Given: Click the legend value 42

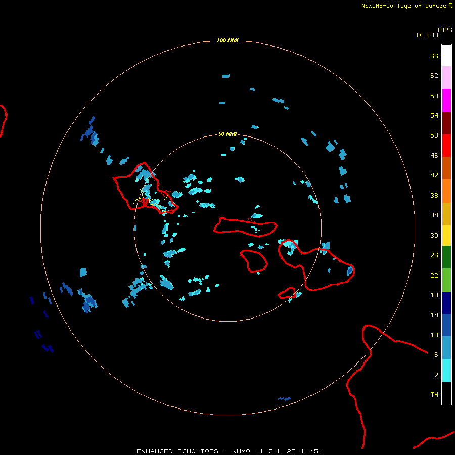Looking at the screenshot, I should tap(434, 175).
